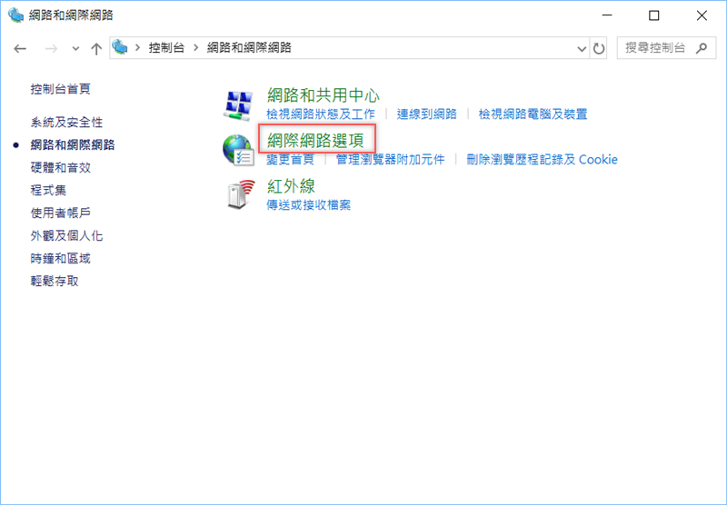Open 網路和共用中心 icon

point(238,105)
